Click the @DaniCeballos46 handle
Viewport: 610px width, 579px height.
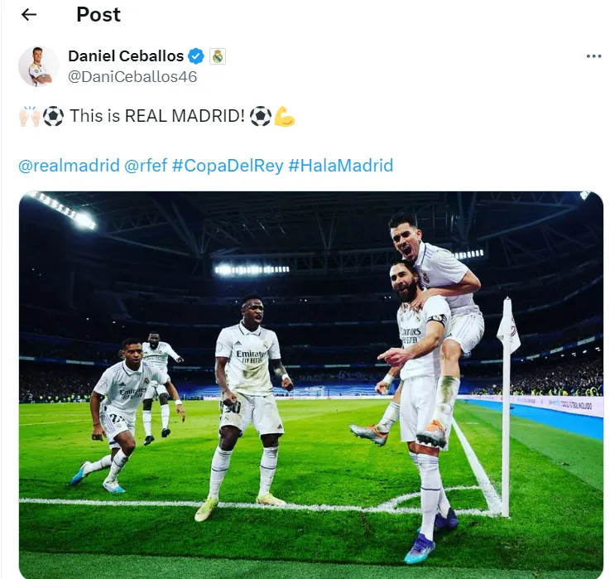coord(132,77)
